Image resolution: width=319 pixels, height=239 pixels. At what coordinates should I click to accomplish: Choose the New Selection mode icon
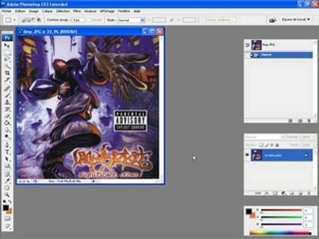(24, 20)
